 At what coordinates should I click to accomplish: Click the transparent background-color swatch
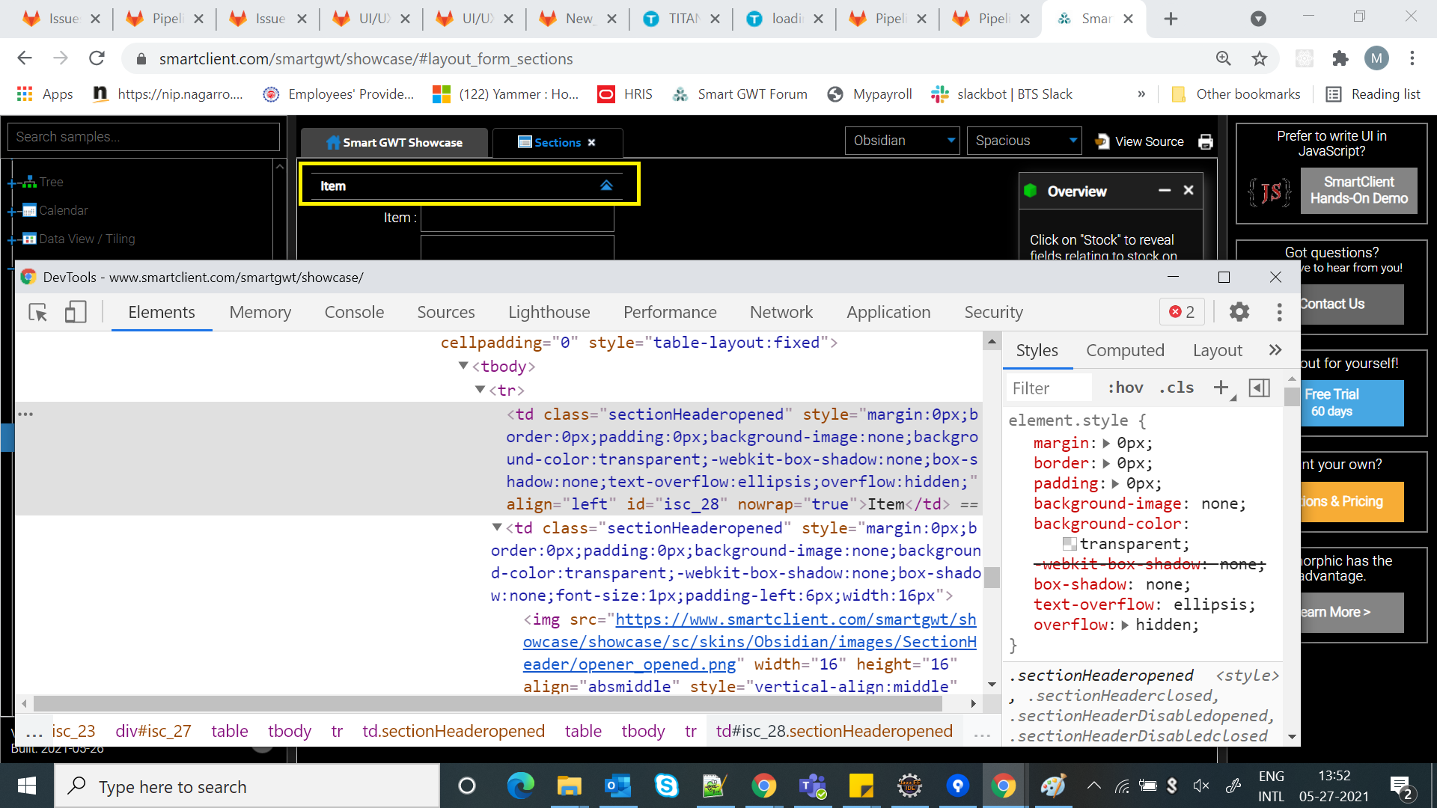(1070, 544)
